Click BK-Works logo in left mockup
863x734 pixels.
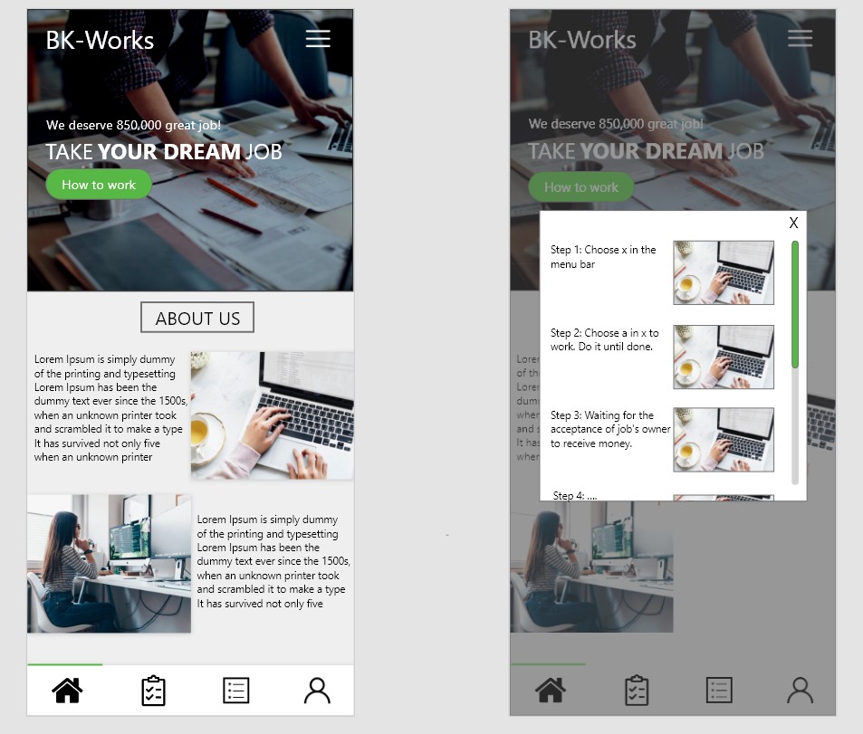[100, 40]
